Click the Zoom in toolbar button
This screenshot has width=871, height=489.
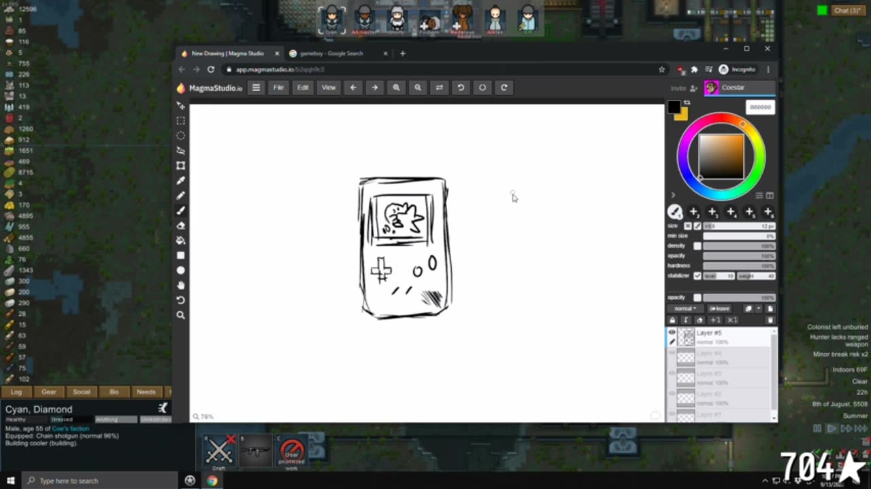point(396,88)
